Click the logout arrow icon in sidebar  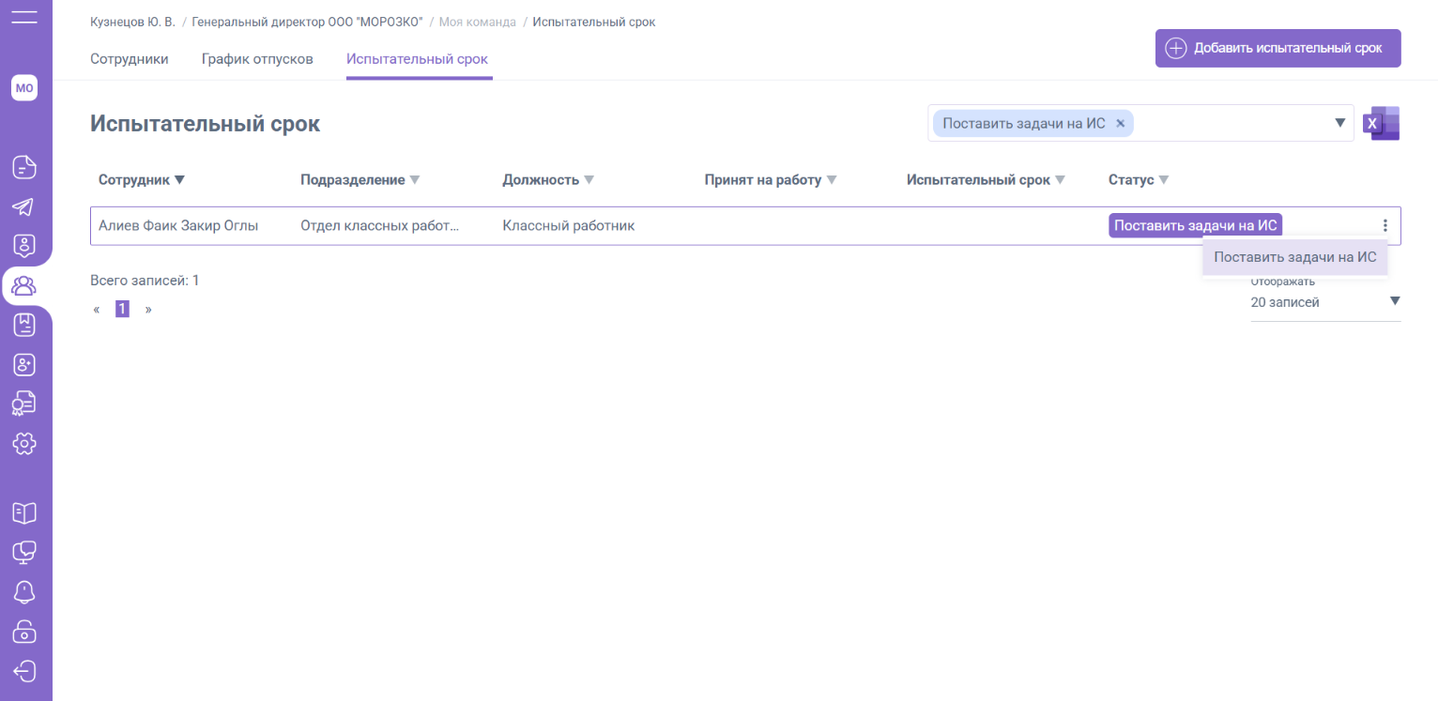pos(24,671)
